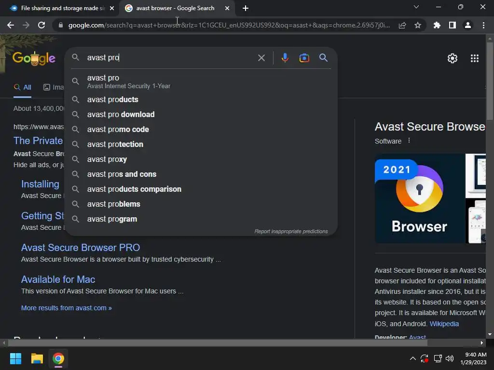The image size is (494, 370).
Task: Click the Getting Started sitelink
Action: 42,216
